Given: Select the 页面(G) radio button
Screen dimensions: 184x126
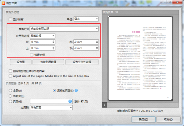Looking at the screenshot, I should (10, 101).
